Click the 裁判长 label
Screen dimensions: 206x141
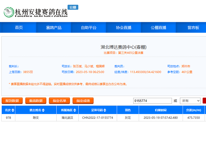(14, 66)
